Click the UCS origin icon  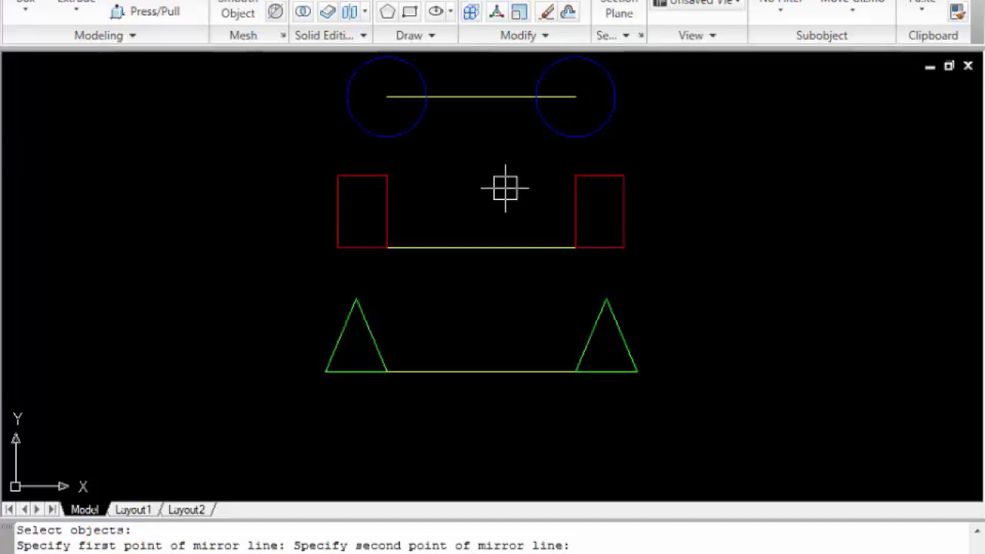pos(15,486)
